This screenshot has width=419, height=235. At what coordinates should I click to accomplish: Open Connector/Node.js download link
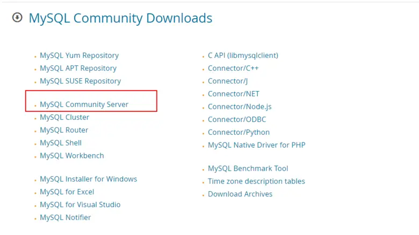240,107
